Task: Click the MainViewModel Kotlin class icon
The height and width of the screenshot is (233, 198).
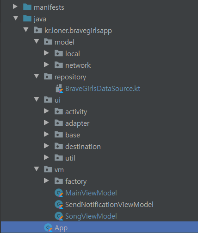Action: coord(59,193)
